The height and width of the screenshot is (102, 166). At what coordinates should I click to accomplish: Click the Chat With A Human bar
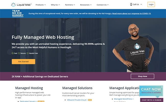click(x=152, y=100)
